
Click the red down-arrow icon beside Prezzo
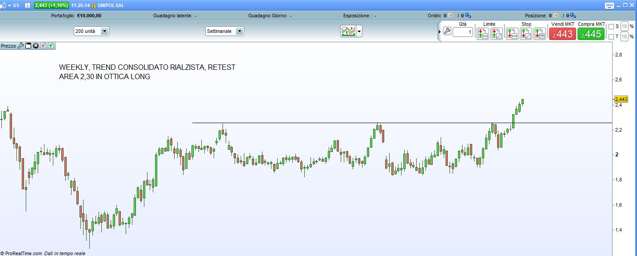click(44, 46)
